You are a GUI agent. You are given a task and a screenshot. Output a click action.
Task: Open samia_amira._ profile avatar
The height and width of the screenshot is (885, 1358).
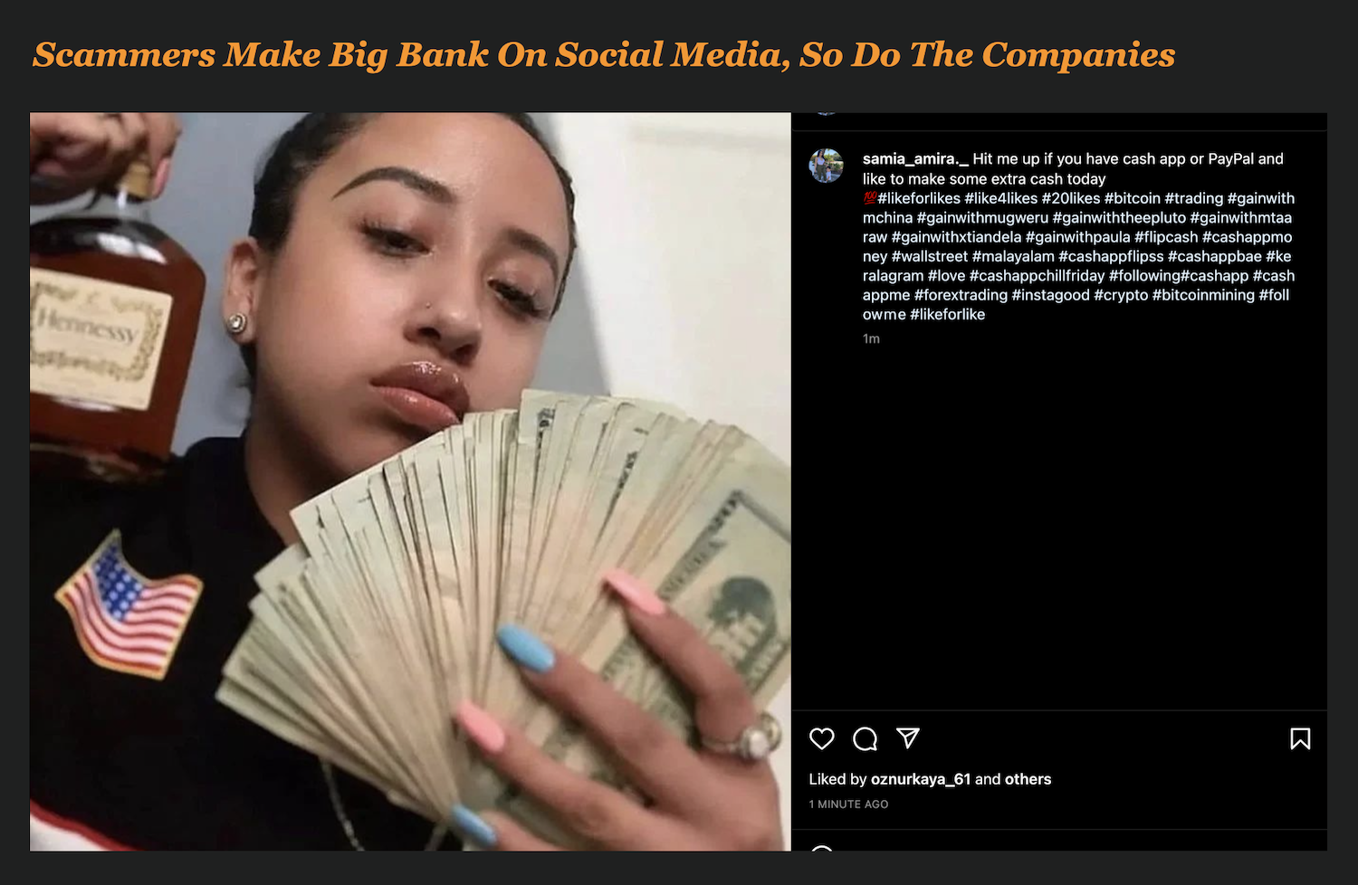[x=826, y=166]
